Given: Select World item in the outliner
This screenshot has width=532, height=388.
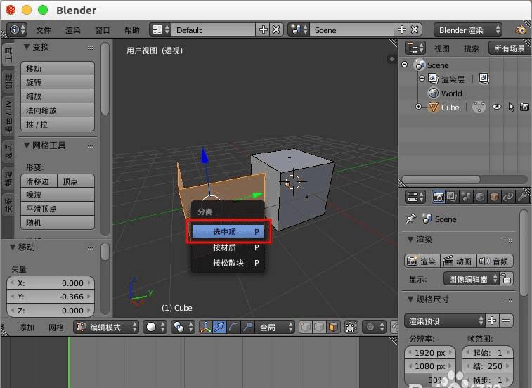Looking at the screenshot, I should coord(451,93).
